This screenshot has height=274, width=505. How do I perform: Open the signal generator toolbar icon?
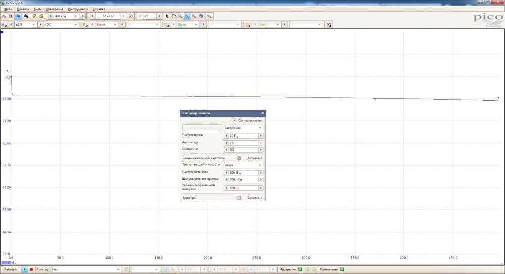34,16
